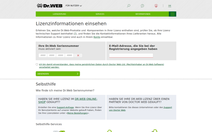Click the Selbsthilfe heading
Screen dimensions: 212x132
tap(46, 84)
